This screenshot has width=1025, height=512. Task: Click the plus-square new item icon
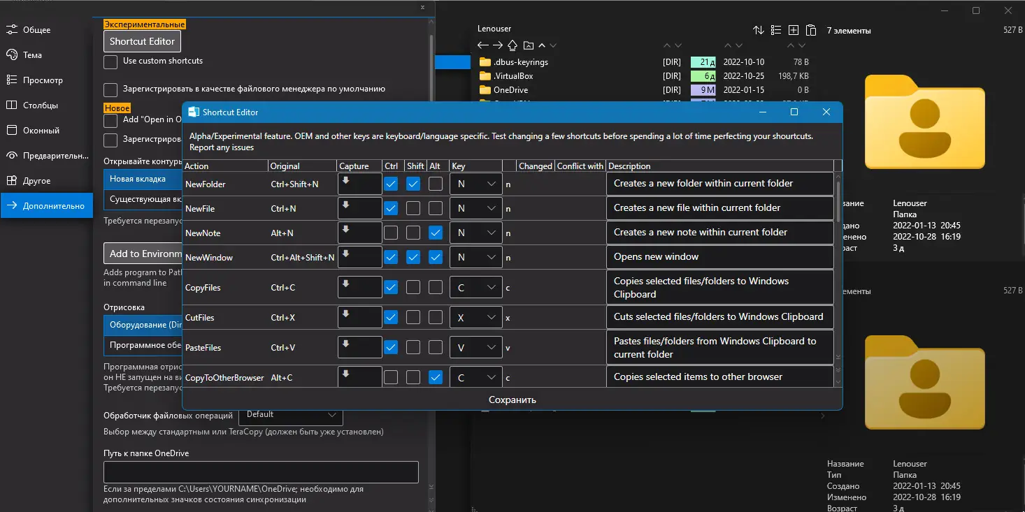click(x=794, y=30)
